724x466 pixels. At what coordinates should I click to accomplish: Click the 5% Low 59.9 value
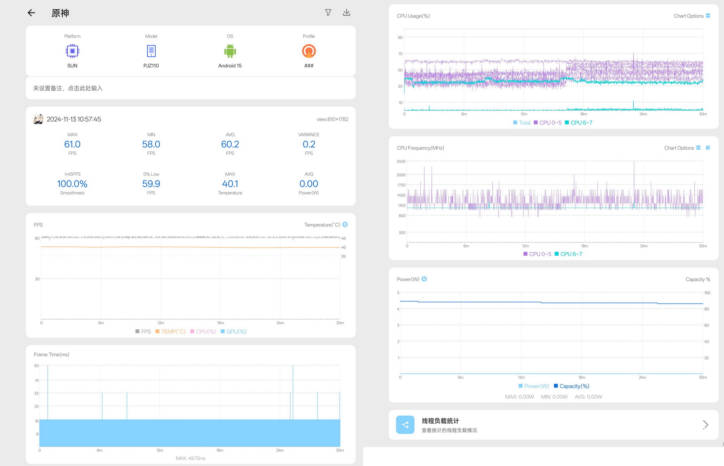[x=151, y=184]
